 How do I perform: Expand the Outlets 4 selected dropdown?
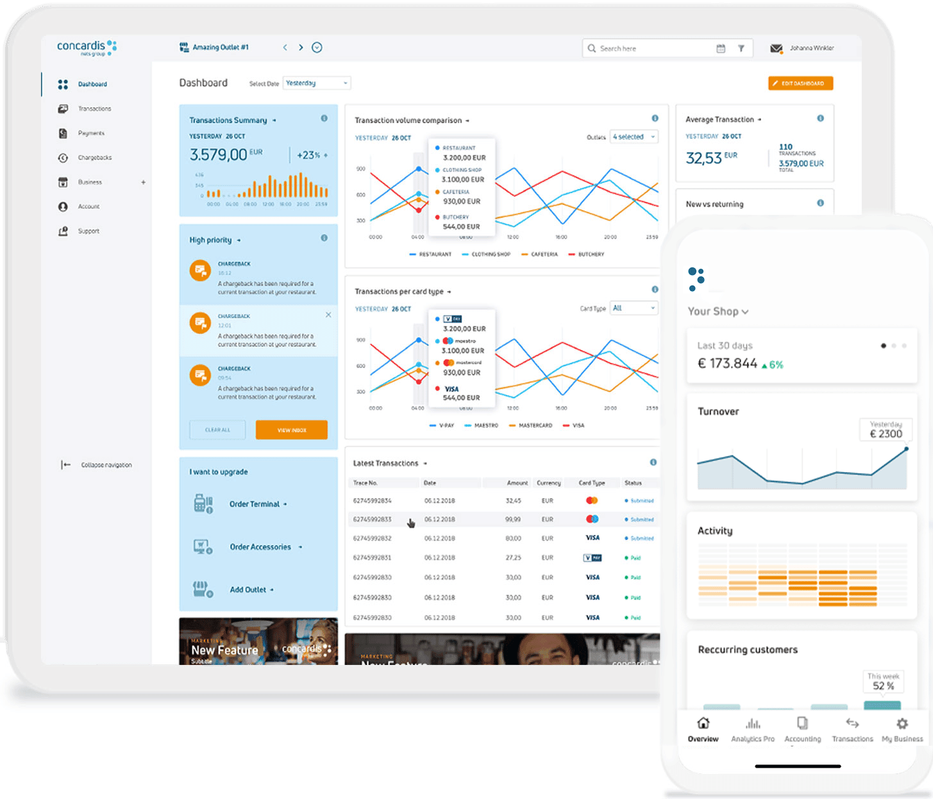(x=634, y=137)
